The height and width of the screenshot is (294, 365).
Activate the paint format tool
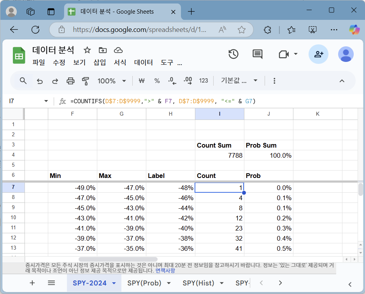pos(86,81)
